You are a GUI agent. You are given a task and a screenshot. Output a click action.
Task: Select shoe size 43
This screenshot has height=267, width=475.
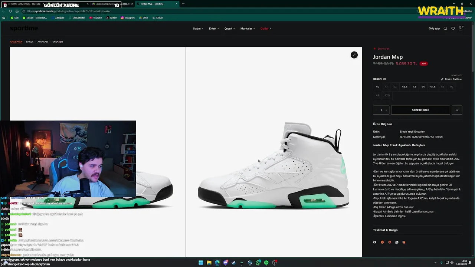tap(414, 87)
